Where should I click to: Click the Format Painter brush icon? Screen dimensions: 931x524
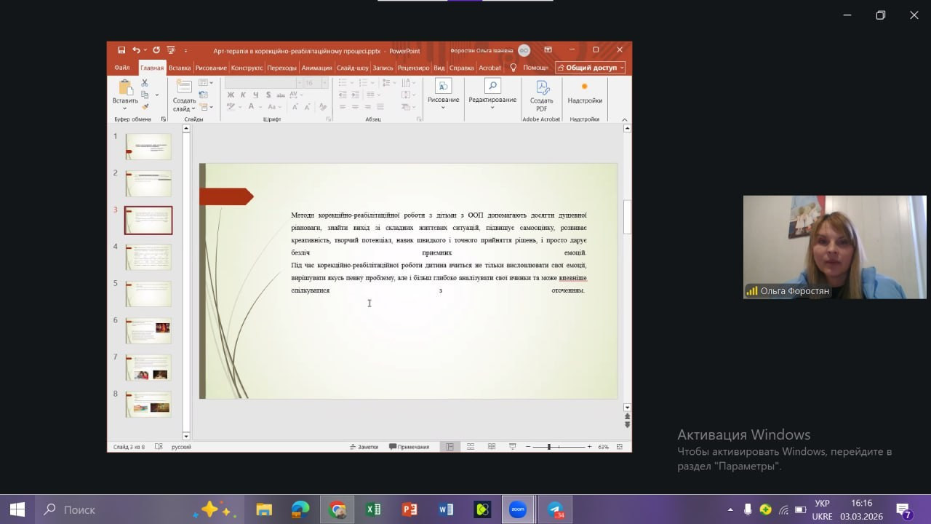(x=145, y=107)
